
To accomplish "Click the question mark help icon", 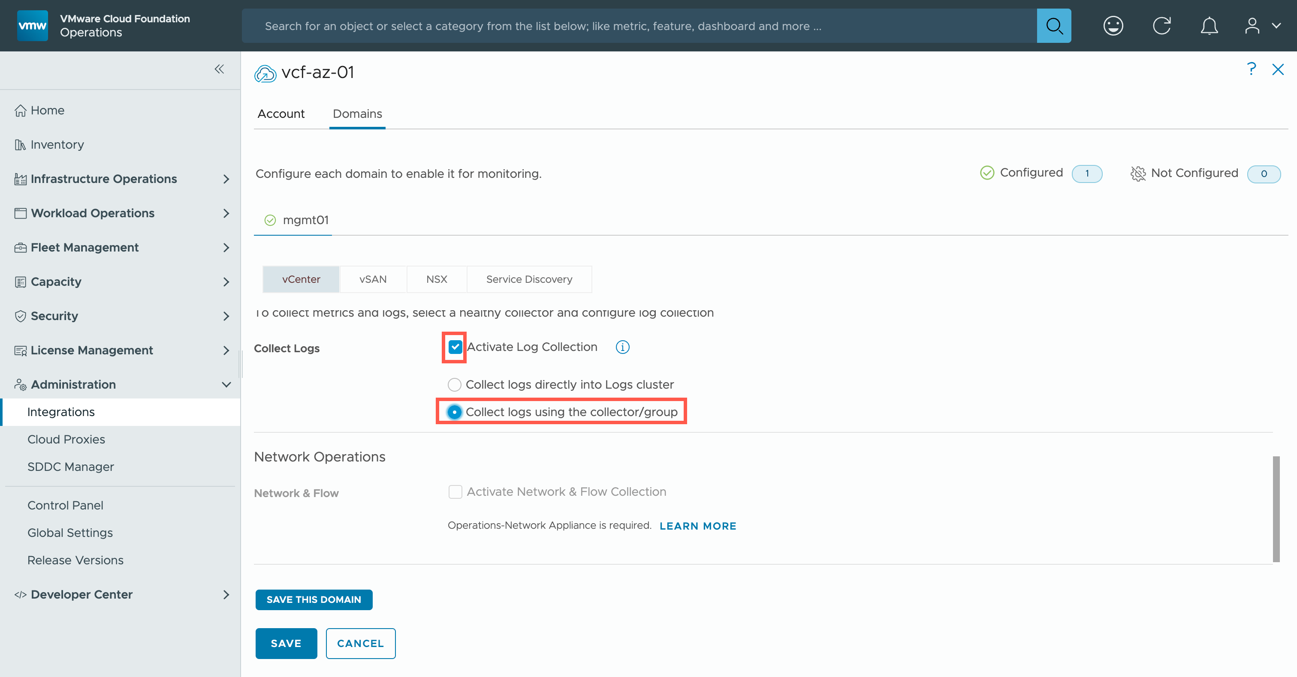I will 1251,69.
